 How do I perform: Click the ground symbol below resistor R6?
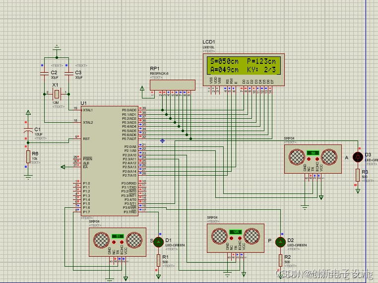(x=28, y=177)
